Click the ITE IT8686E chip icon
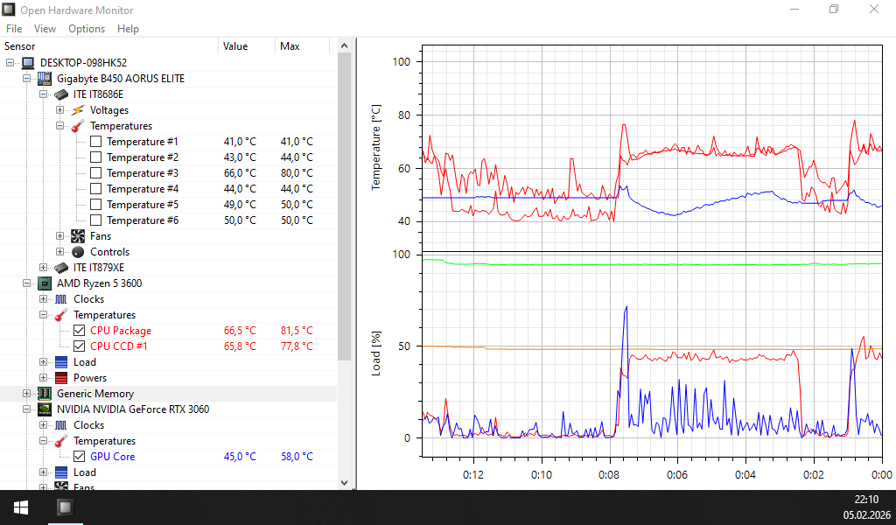 tap(61, 94)
